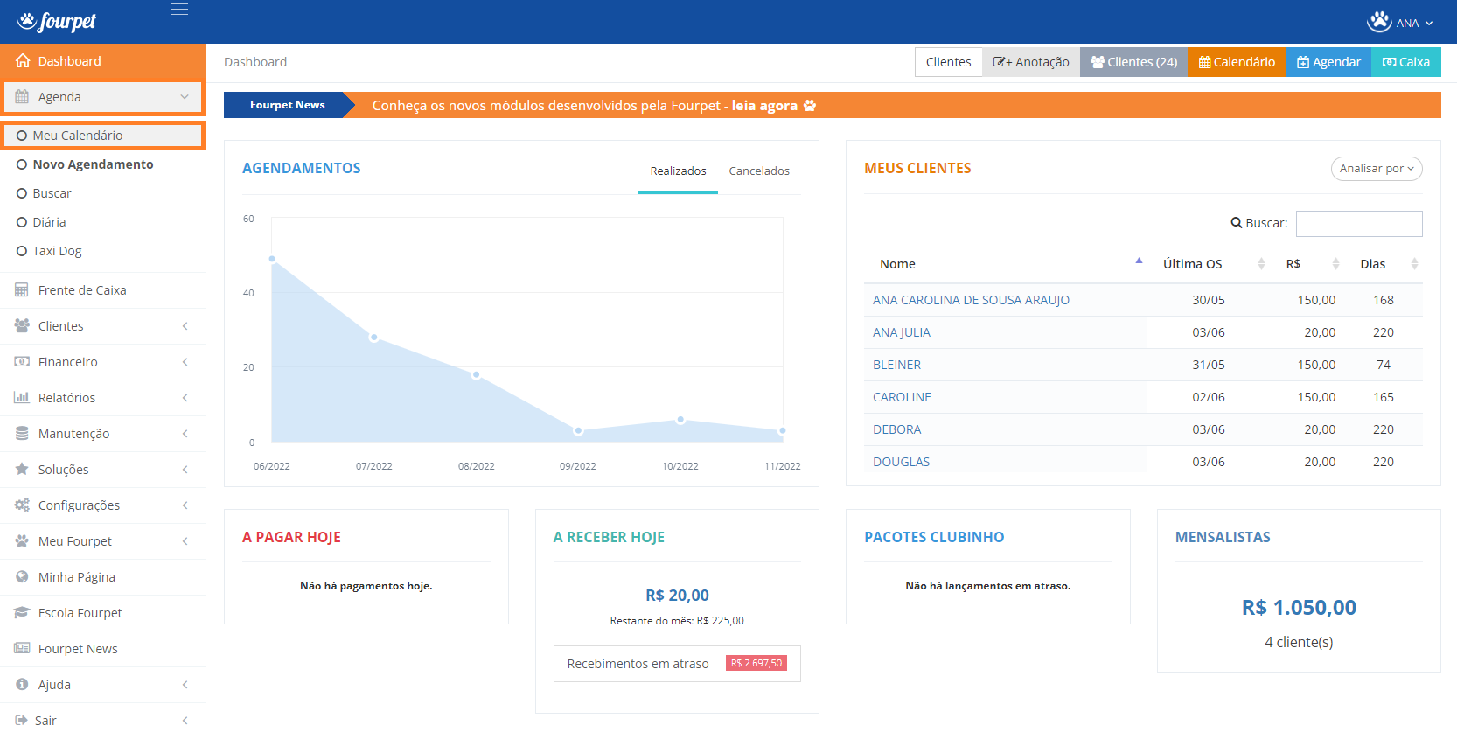Click the Financeiro money icon
The image size is (1457, 739).
22,362
